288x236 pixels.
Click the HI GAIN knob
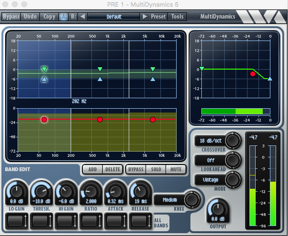(66, 192)
